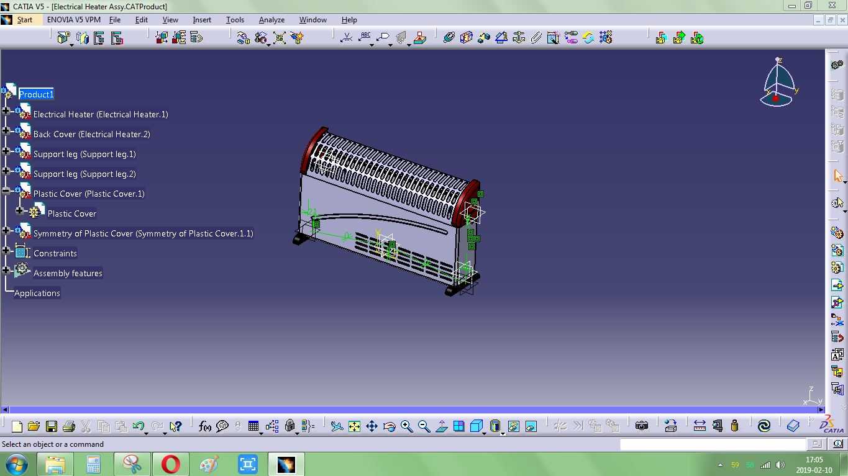The image size is (848, 476).
Task: Click the paperclip icon in top toolbar
Action: (536, 38)
